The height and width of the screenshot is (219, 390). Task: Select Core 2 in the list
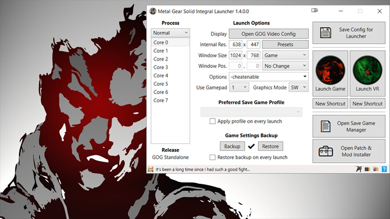click(171, 59)
